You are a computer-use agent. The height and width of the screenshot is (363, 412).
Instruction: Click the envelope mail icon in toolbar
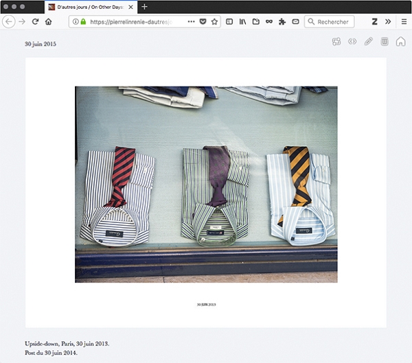295,22
